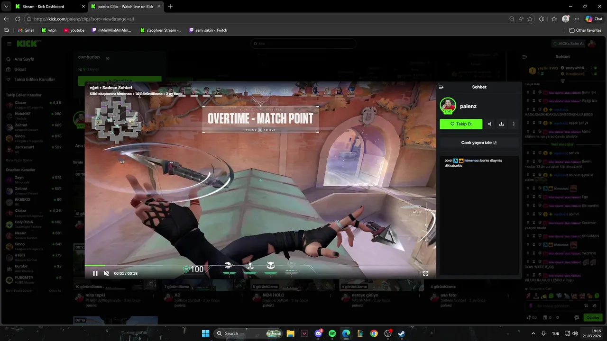Screen dimensions: 607x341
Task: Focus the Kick Ara search field
Action: tap(303, 44)
